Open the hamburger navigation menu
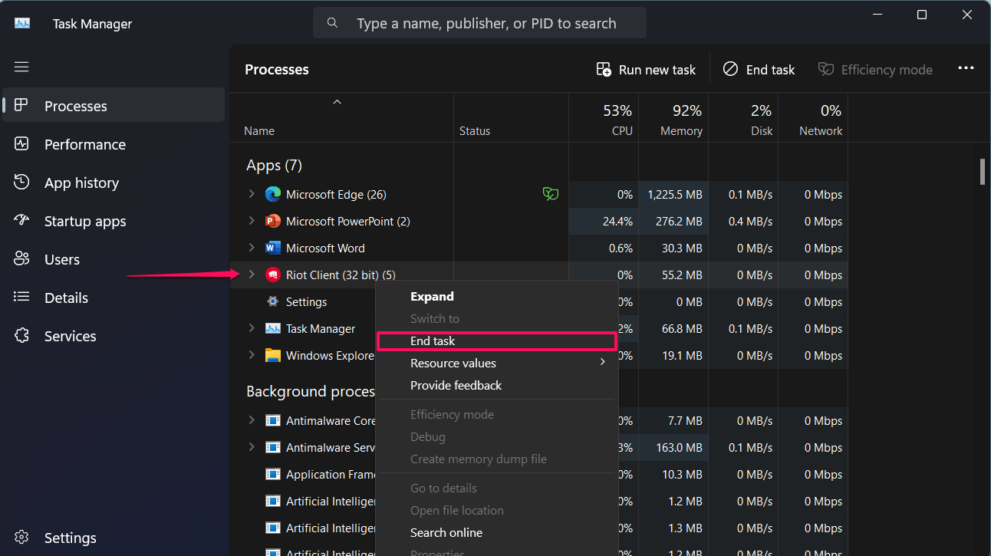 [21, 67]
